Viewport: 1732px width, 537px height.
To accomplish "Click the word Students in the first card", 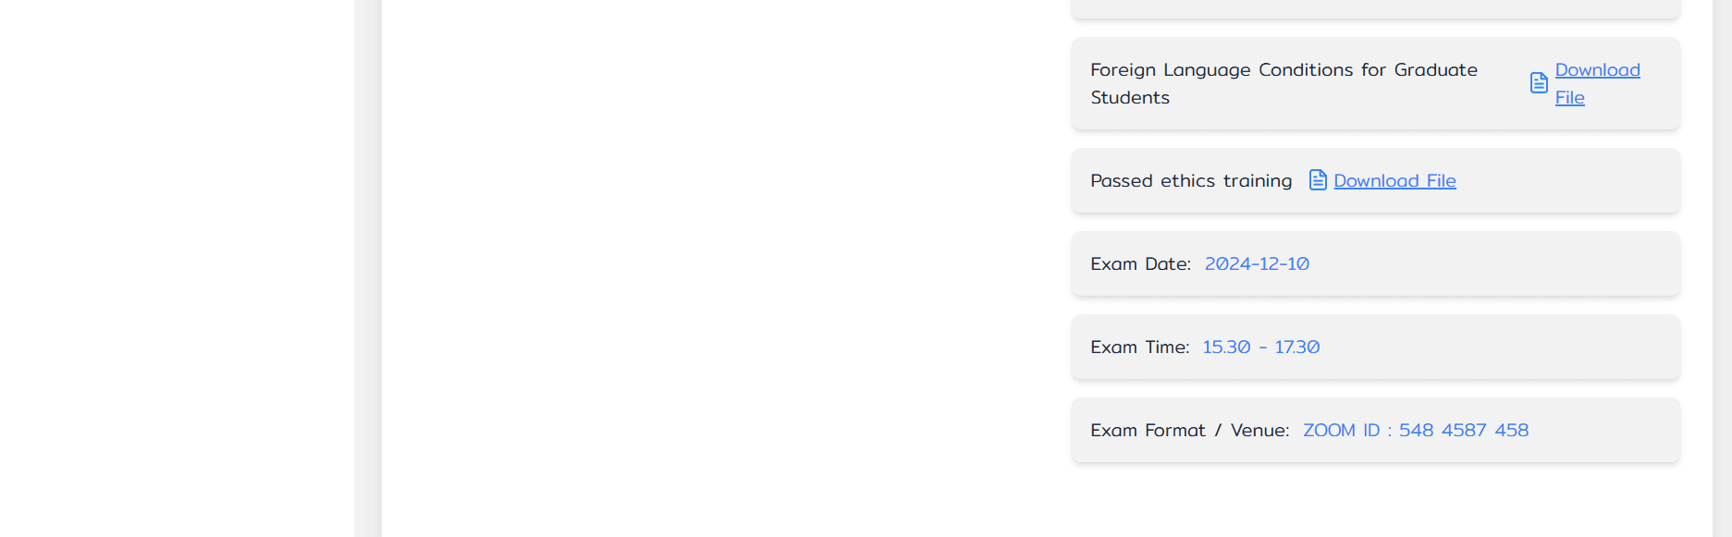I will point(1130,98).
